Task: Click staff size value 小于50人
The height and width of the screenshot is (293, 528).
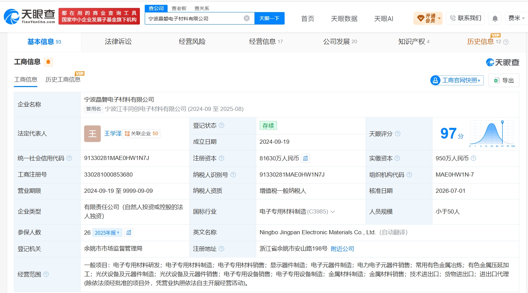Action: click(448, 212)
